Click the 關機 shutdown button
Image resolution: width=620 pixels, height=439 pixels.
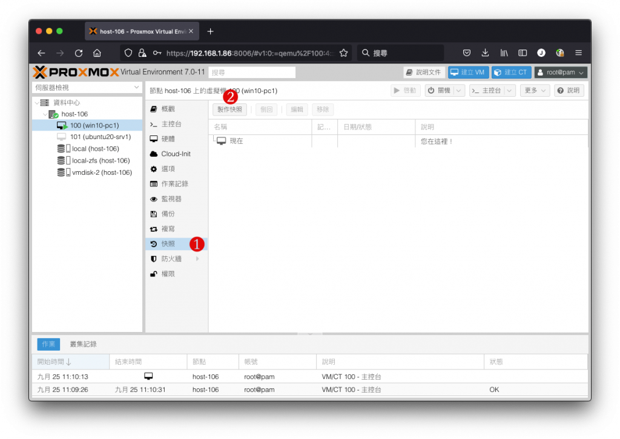[440, 91]
